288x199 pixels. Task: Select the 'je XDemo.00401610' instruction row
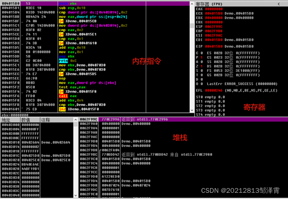[x=95, y=43]
